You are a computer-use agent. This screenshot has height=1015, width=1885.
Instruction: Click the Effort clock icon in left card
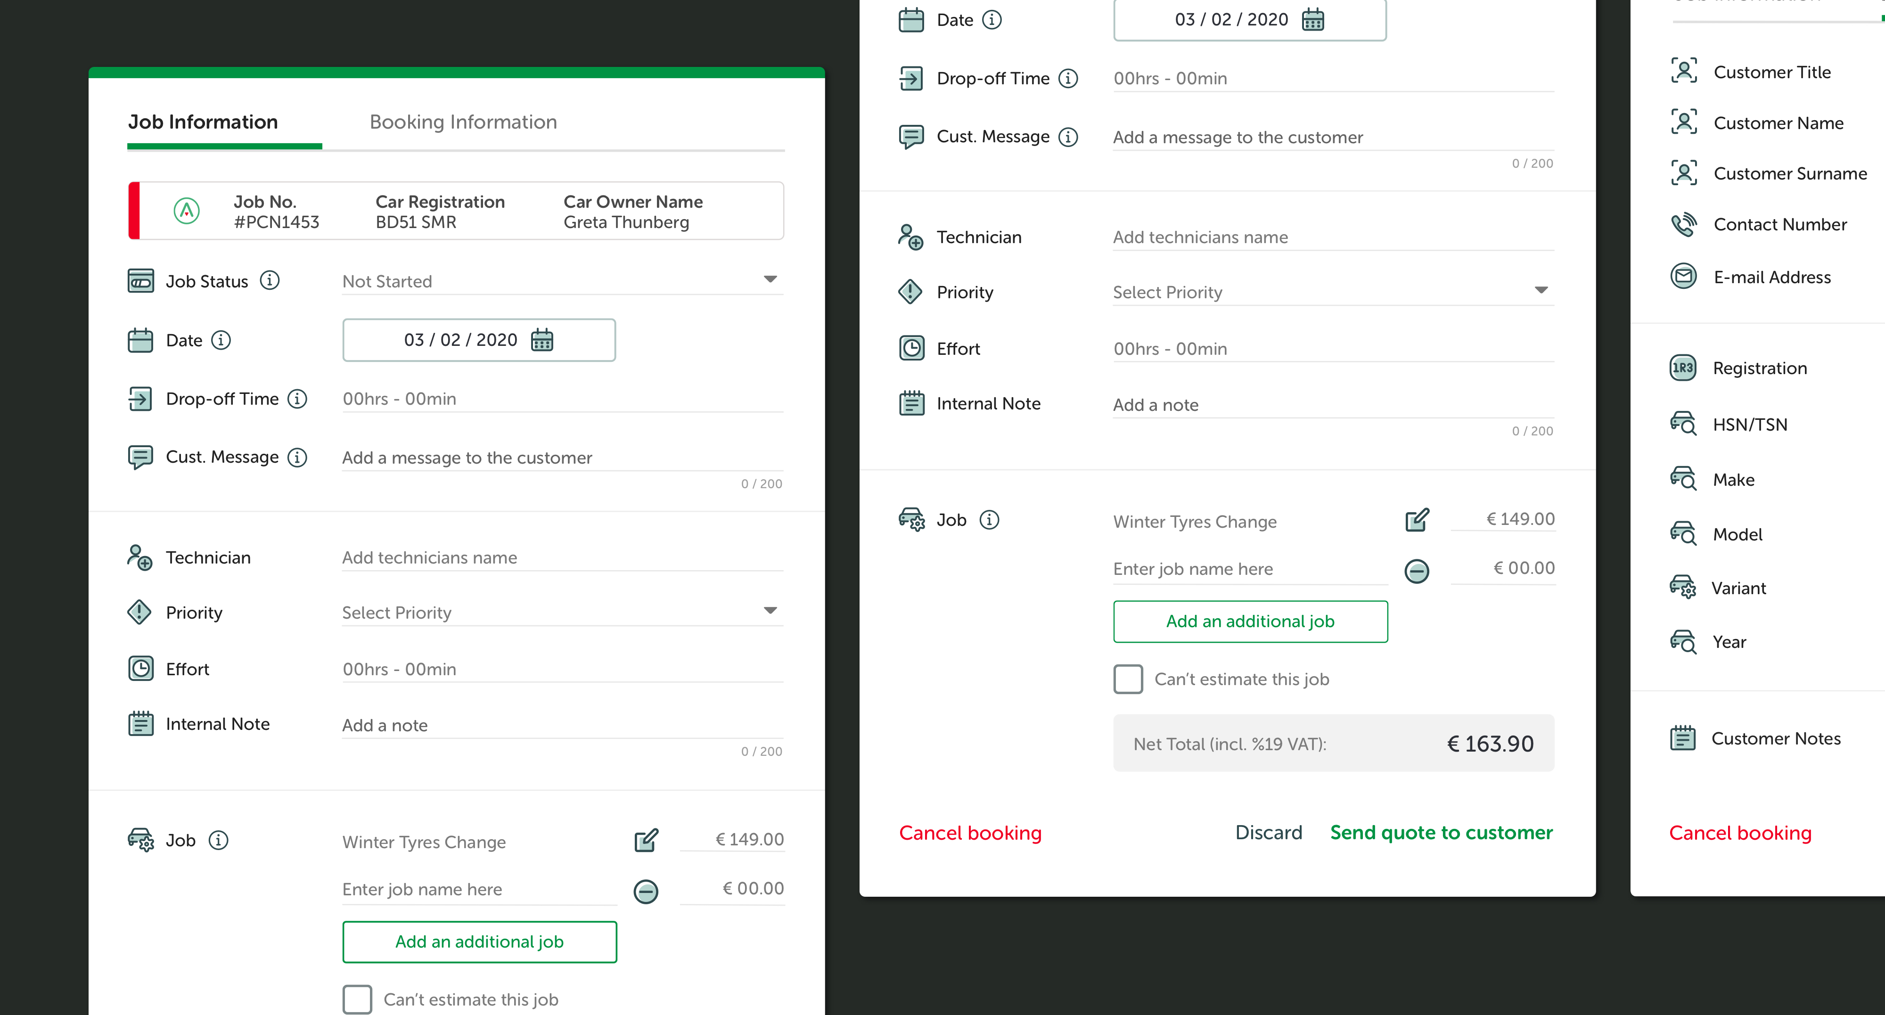pos(140,668)
